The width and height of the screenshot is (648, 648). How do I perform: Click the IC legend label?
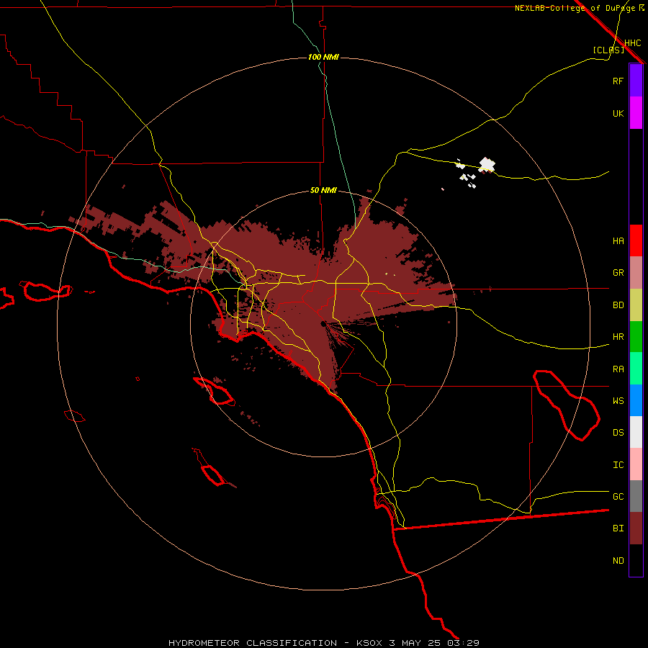pos(618,465)
